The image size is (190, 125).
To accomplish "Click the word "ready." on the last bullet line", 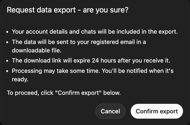I will 20,79.
